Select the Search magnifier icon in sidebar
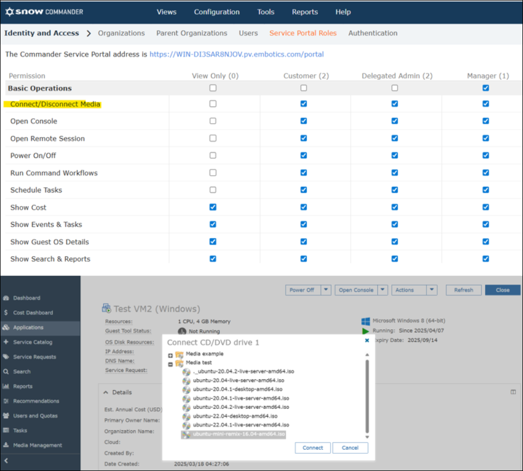 coord(6,371)
